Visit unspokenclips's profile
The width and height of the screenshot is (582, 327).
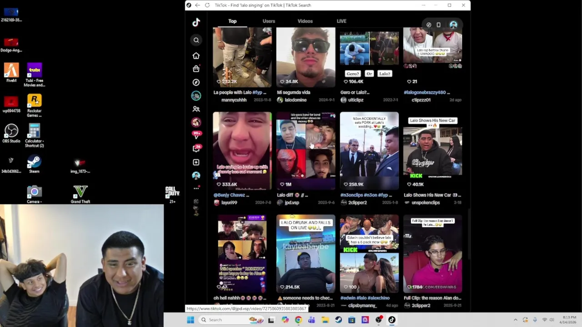tap(426, 203)
